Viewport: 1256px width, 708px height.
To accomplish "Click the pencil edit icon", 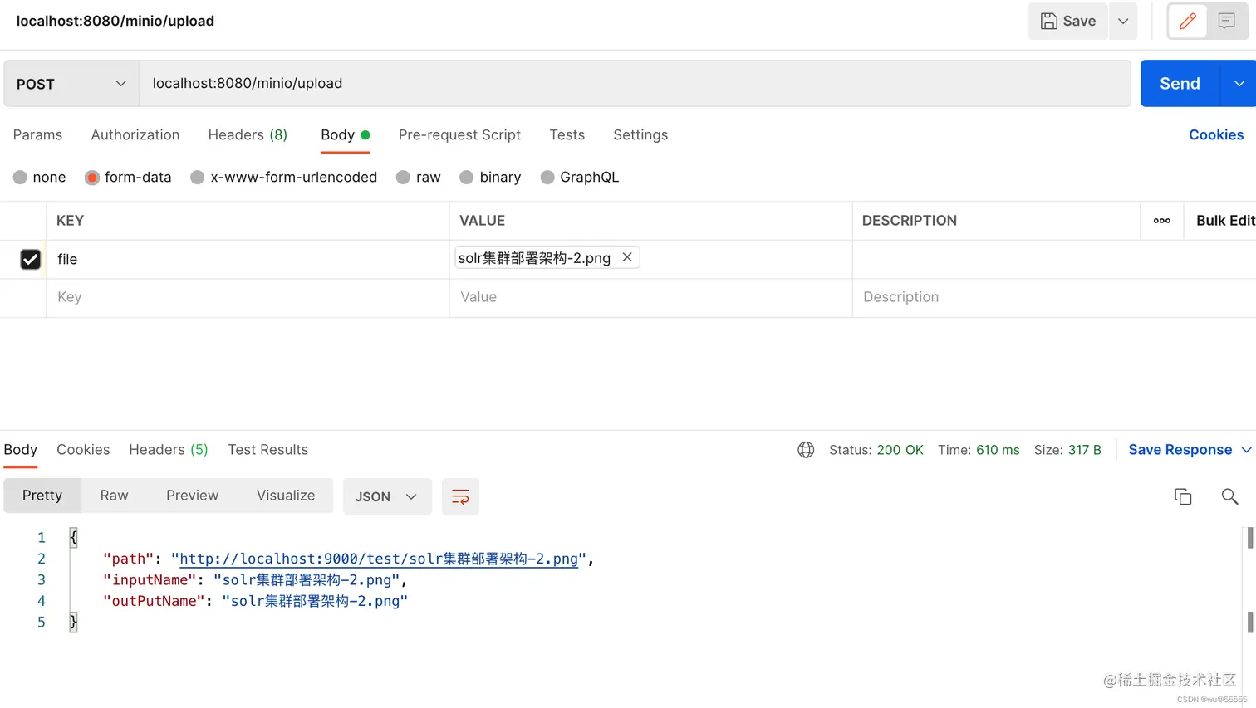I will pyautogui.click(x=1188, y=22).
